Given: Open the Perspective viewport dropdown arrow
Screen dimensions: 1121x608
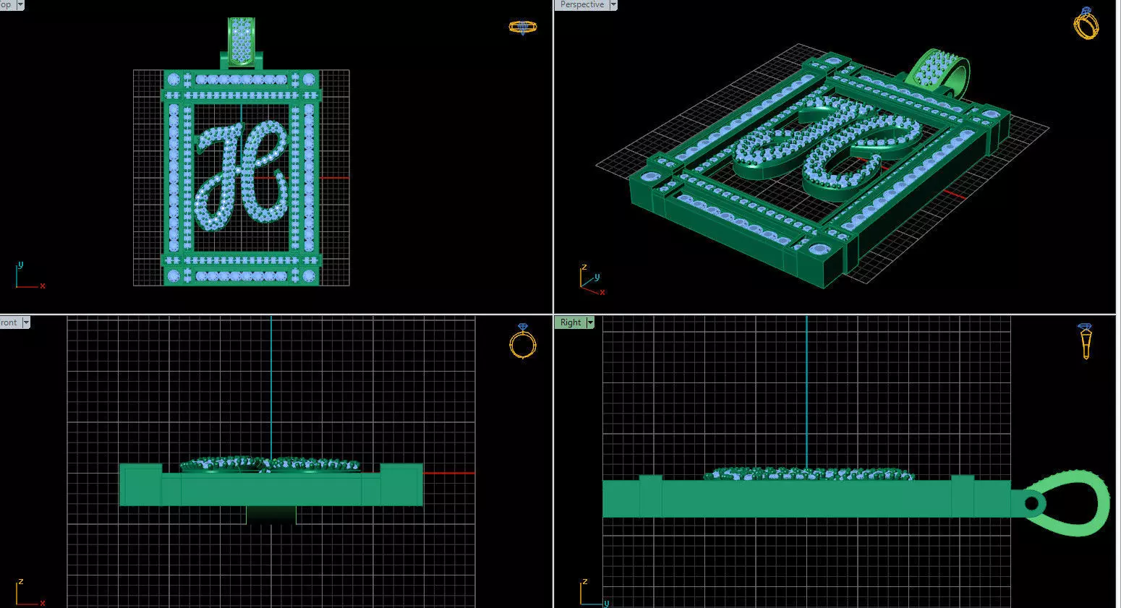Looking at the screenshot, I should (x=613, y=4).
